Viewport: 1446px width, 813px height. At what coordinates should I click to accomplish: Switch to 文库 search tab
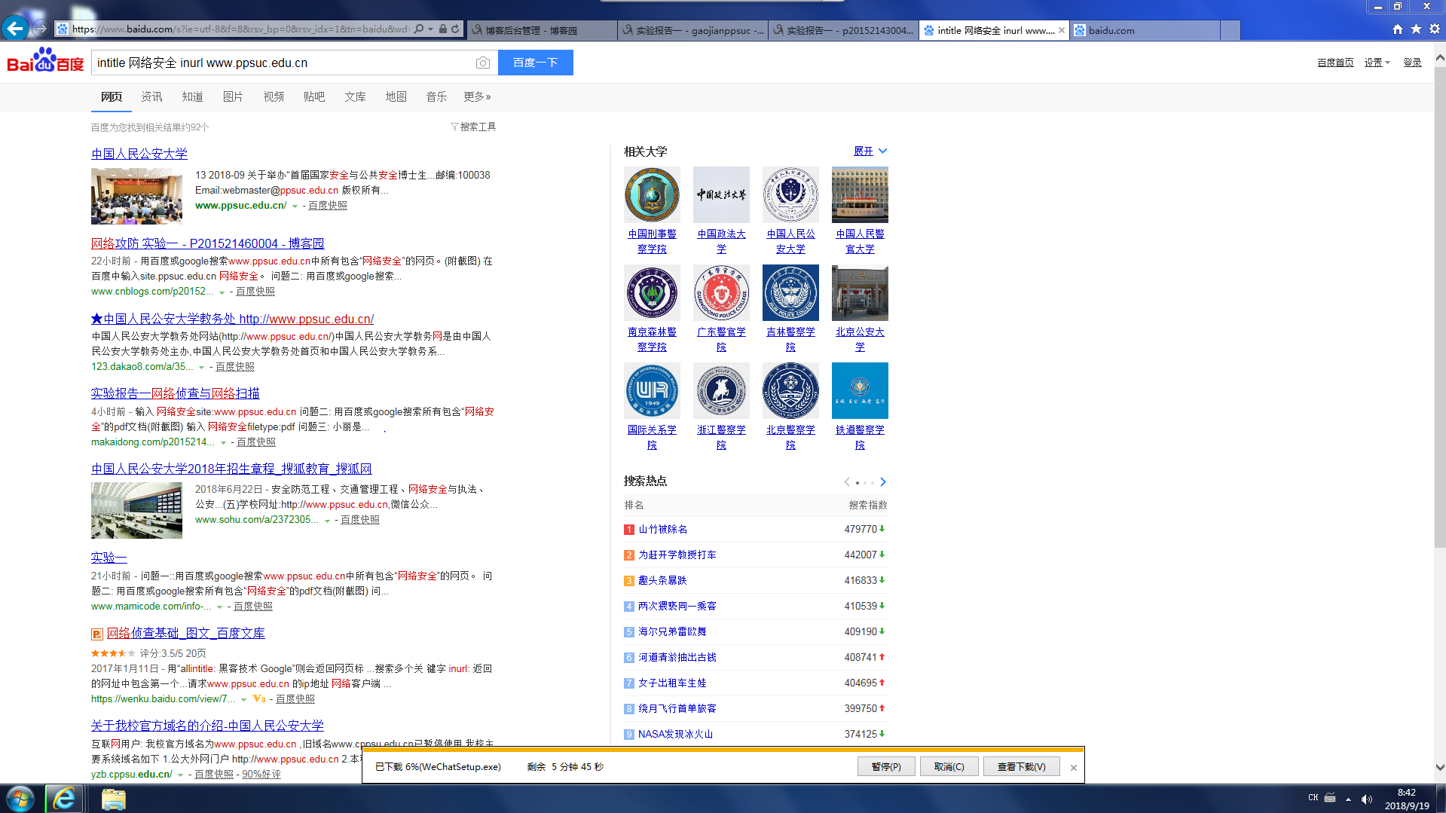tap(355, 96)
